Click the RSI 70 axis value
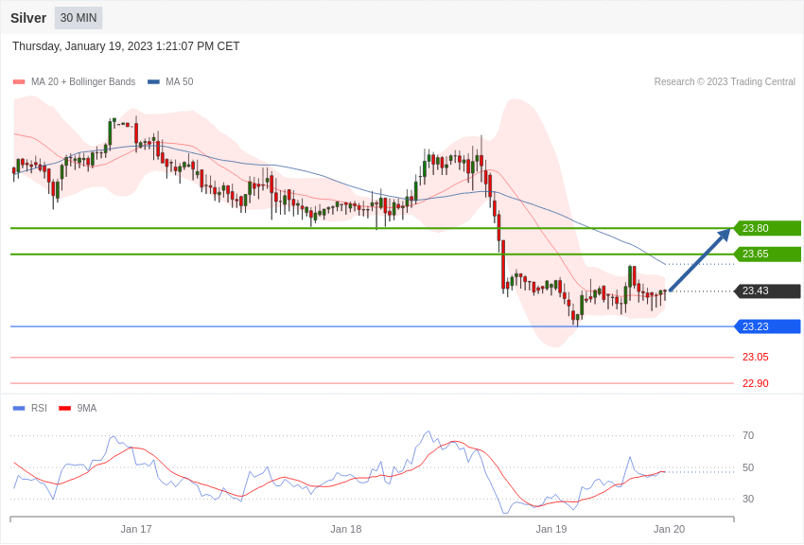Image resolution: width=804 pixels, height=545 pixels. click(x=748, y=435)
